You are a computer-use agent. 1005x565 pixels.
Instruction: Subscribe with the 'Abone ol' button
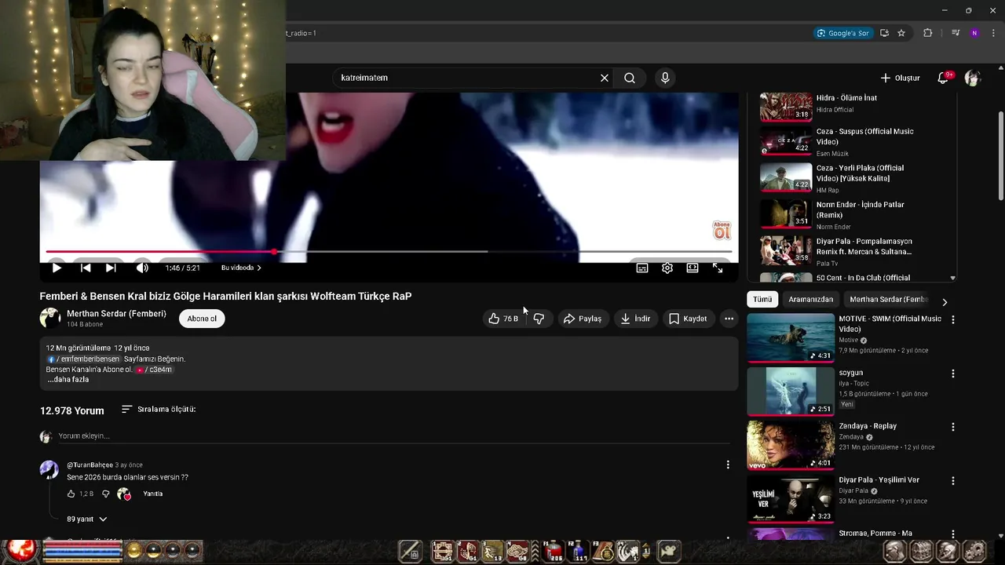202,319
